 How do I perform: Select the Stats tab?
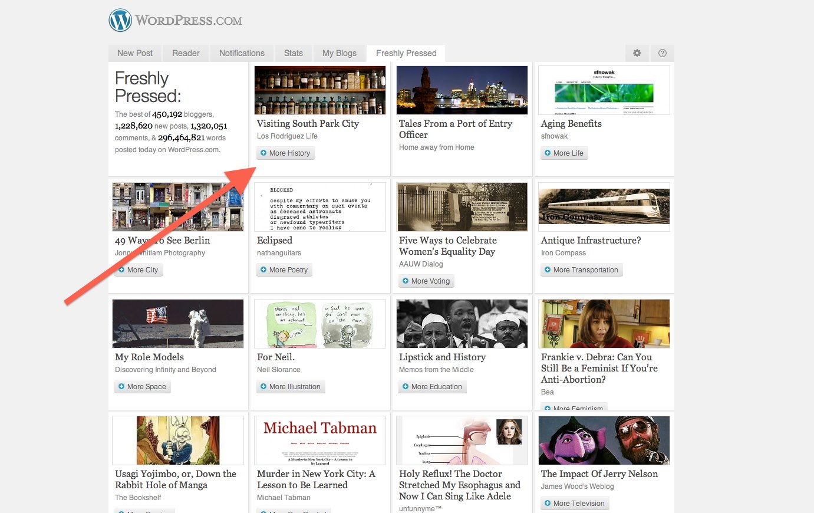(293, 53)
